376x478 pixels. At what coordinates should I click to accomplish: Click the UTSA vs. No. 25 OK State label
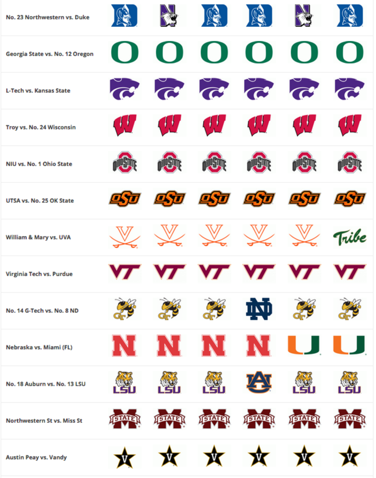[x=40, y=201]
